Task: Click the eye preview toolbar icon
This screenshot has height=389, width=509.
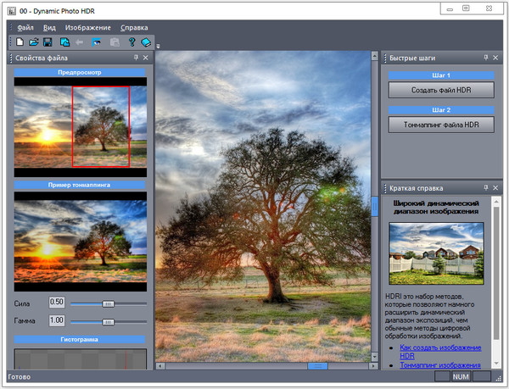Action: coord(97,42)
